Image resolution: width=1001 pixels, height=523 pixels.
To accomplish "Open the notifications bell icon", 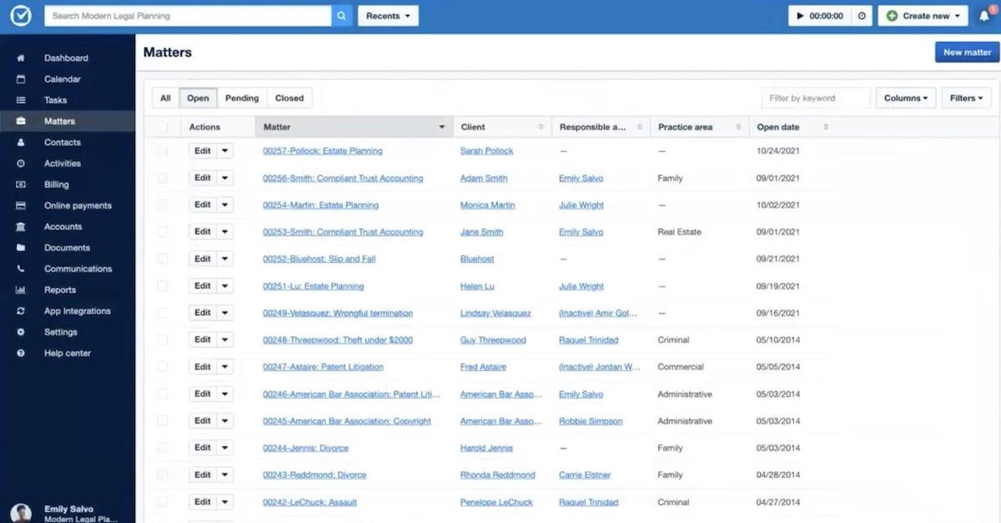I will click(x=984, y=16).
